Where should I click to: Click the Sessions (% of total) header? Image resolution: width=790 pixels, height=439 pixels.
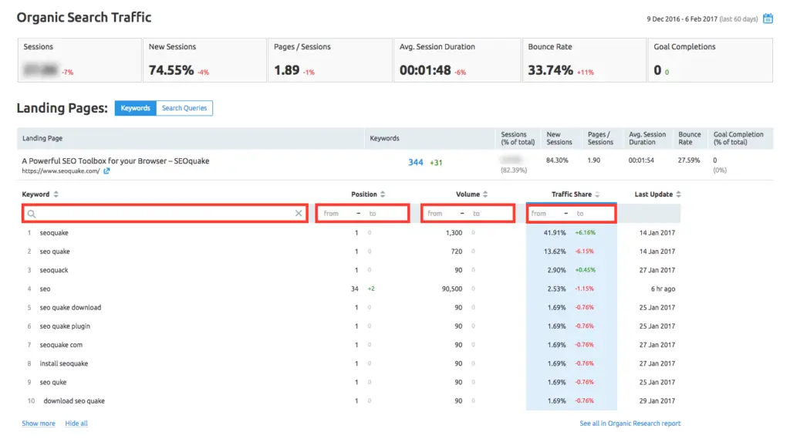[x=518, y=138]
